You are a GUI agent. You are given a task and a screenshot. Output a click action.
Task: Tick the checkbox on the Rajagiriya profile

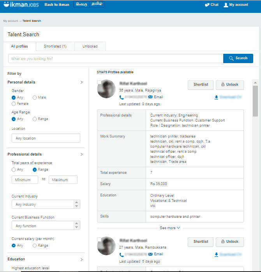99,82
